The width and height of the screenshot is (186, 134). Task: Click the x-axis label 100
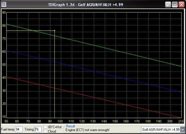click(x=60, y=121)
